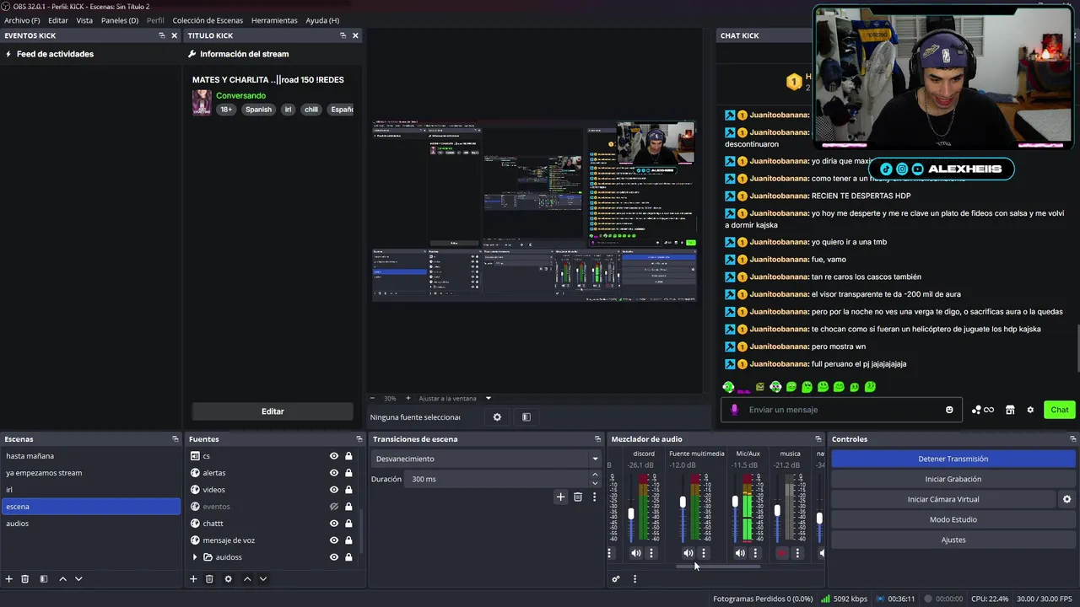
Task: Move selected source down in Fuentes
Action: click(263, 579)
